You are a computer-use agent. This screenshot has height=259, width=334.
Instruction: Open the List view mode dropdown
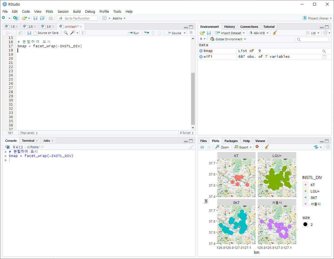(313, 33)
